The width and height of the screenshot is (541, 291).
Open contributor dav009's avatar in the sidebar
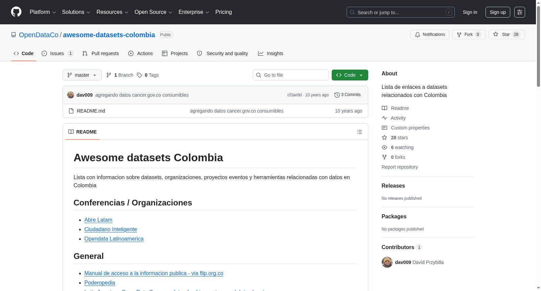387,262
